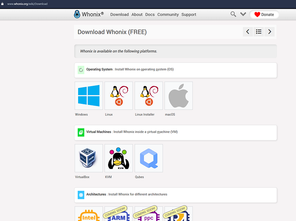Image resolution: width=296 pixels, height=221 pixels.
Task: Click the KVM text label
Action: [108, 177]
